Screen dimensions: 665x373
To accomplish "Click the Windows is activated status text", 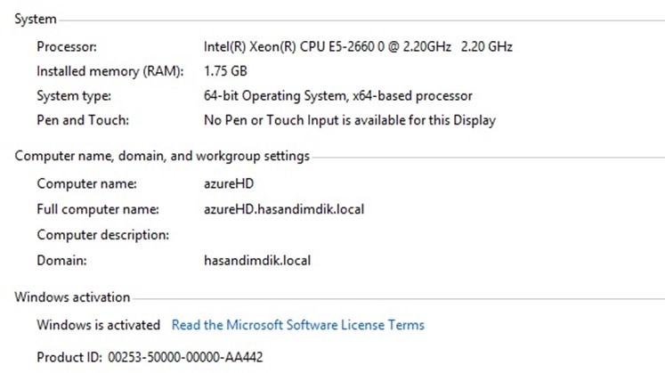I will [98, 325].
